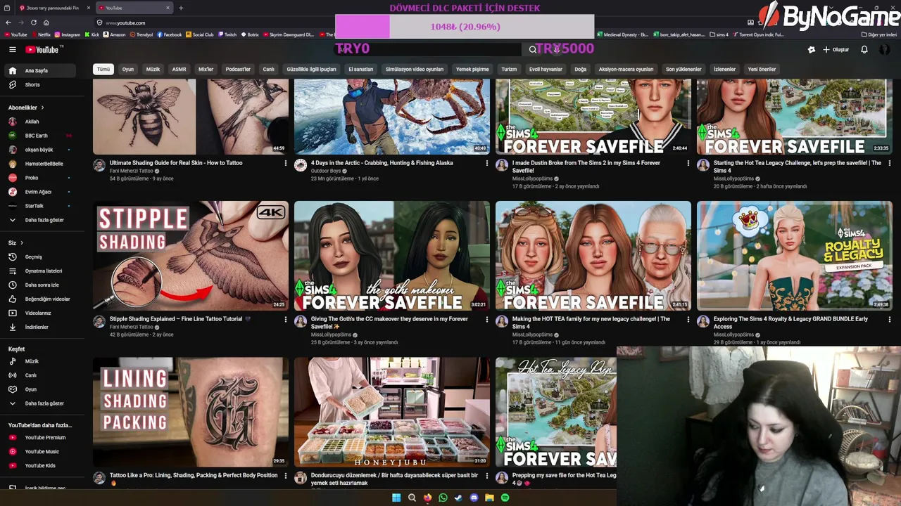The height and width of the screenshot is (506, 901).
Task: Open YouTube Music link
Action: tap(42, 452)
